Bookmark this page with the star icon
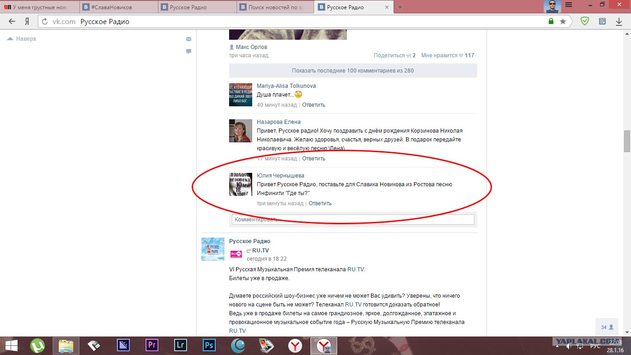The width and height of the screenshot is (631, 355). point(563,21)
